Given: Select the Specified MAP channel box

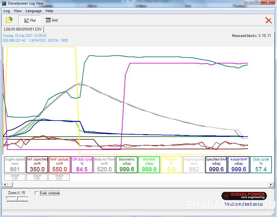Looking at the screenshot, I should pos(216,165).
